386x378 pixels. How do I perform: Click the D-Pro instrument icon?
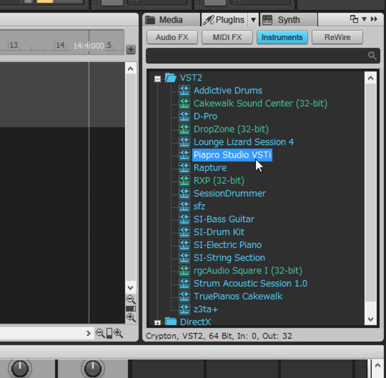(184, 116)
